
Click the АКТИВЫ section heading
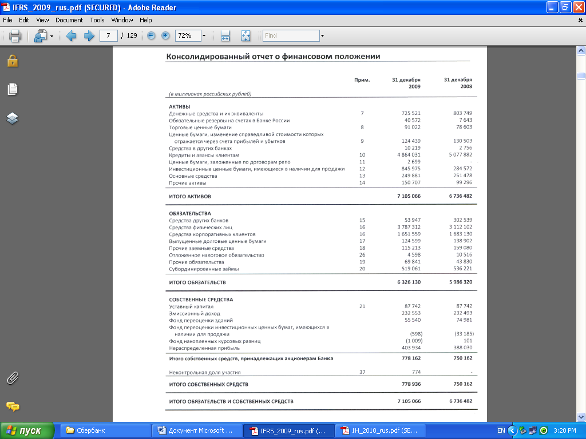pyautogui.click(x=179, y=107)
